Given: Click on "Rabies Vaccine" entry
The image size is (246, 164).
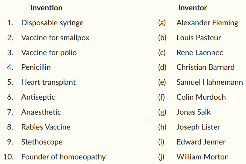Looking at the screenshot, I should tap(46, 127).
